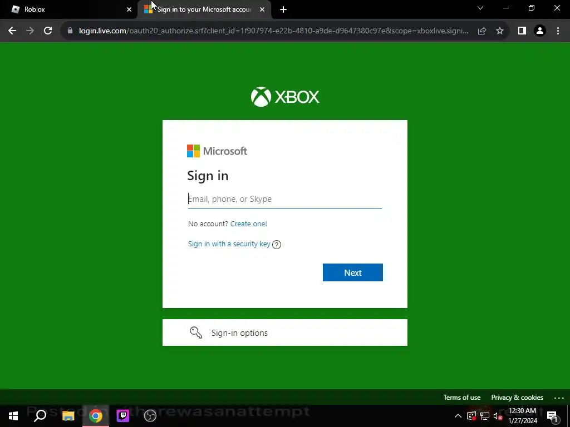This screenshot has height=427, width=570.
Task: Click the Microsoft logo
Action: [217, 151]
